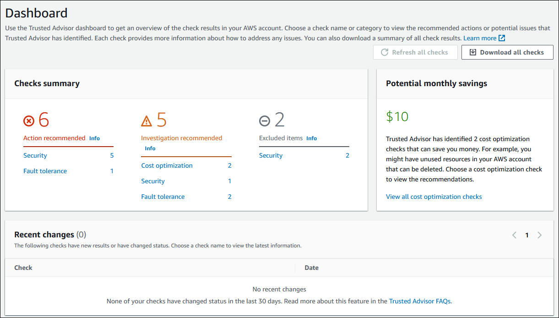The image size is (559, 318).
Task: Select Fault tolerance under Action recommended
Action: [45, 171]
